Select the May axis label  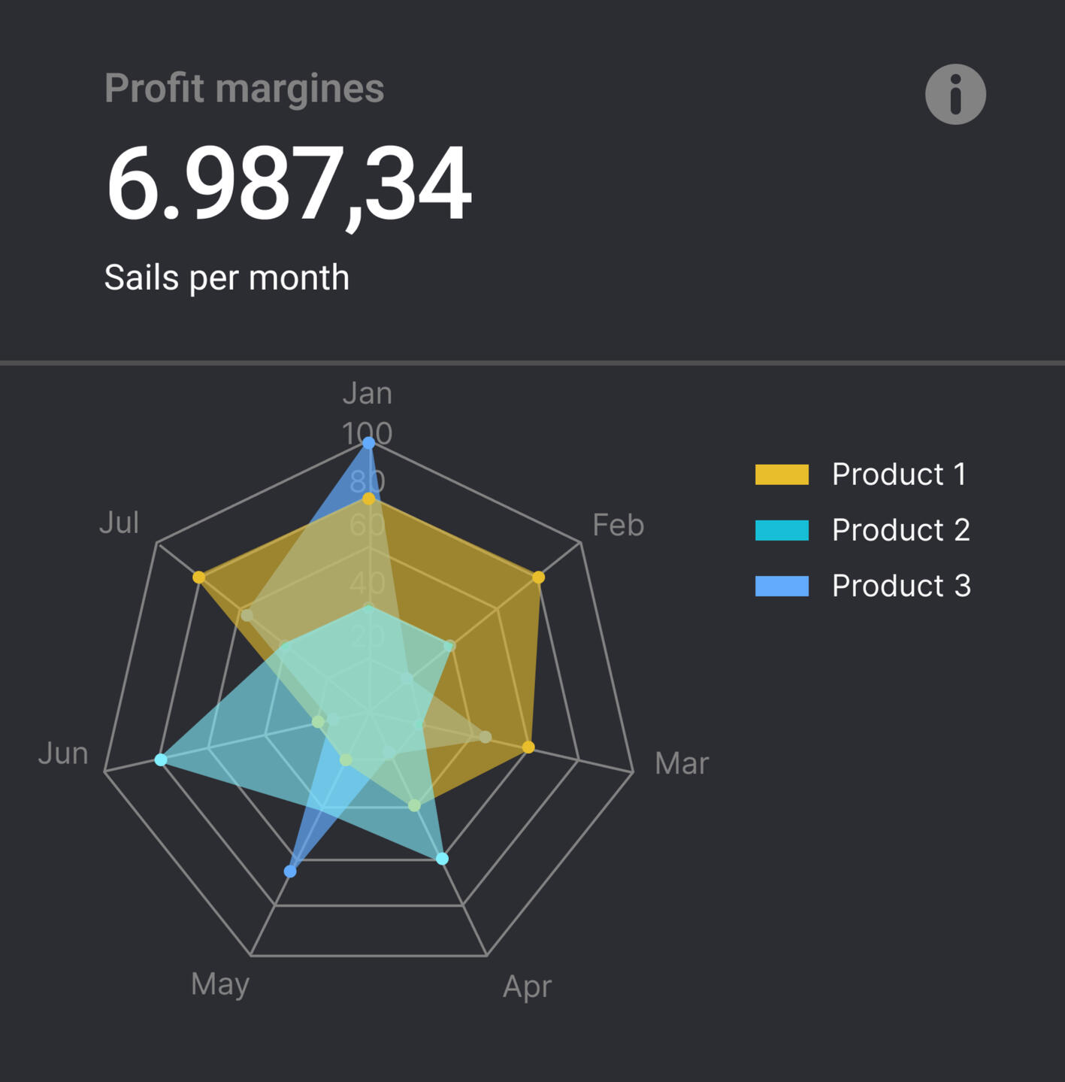(x=220, y=983)
